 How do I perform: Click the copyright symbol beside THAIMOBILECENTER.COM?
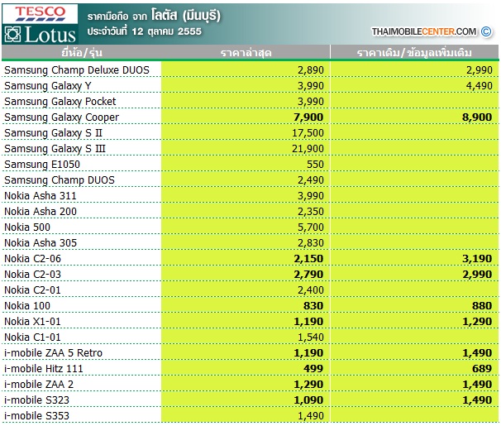[486, 31]
